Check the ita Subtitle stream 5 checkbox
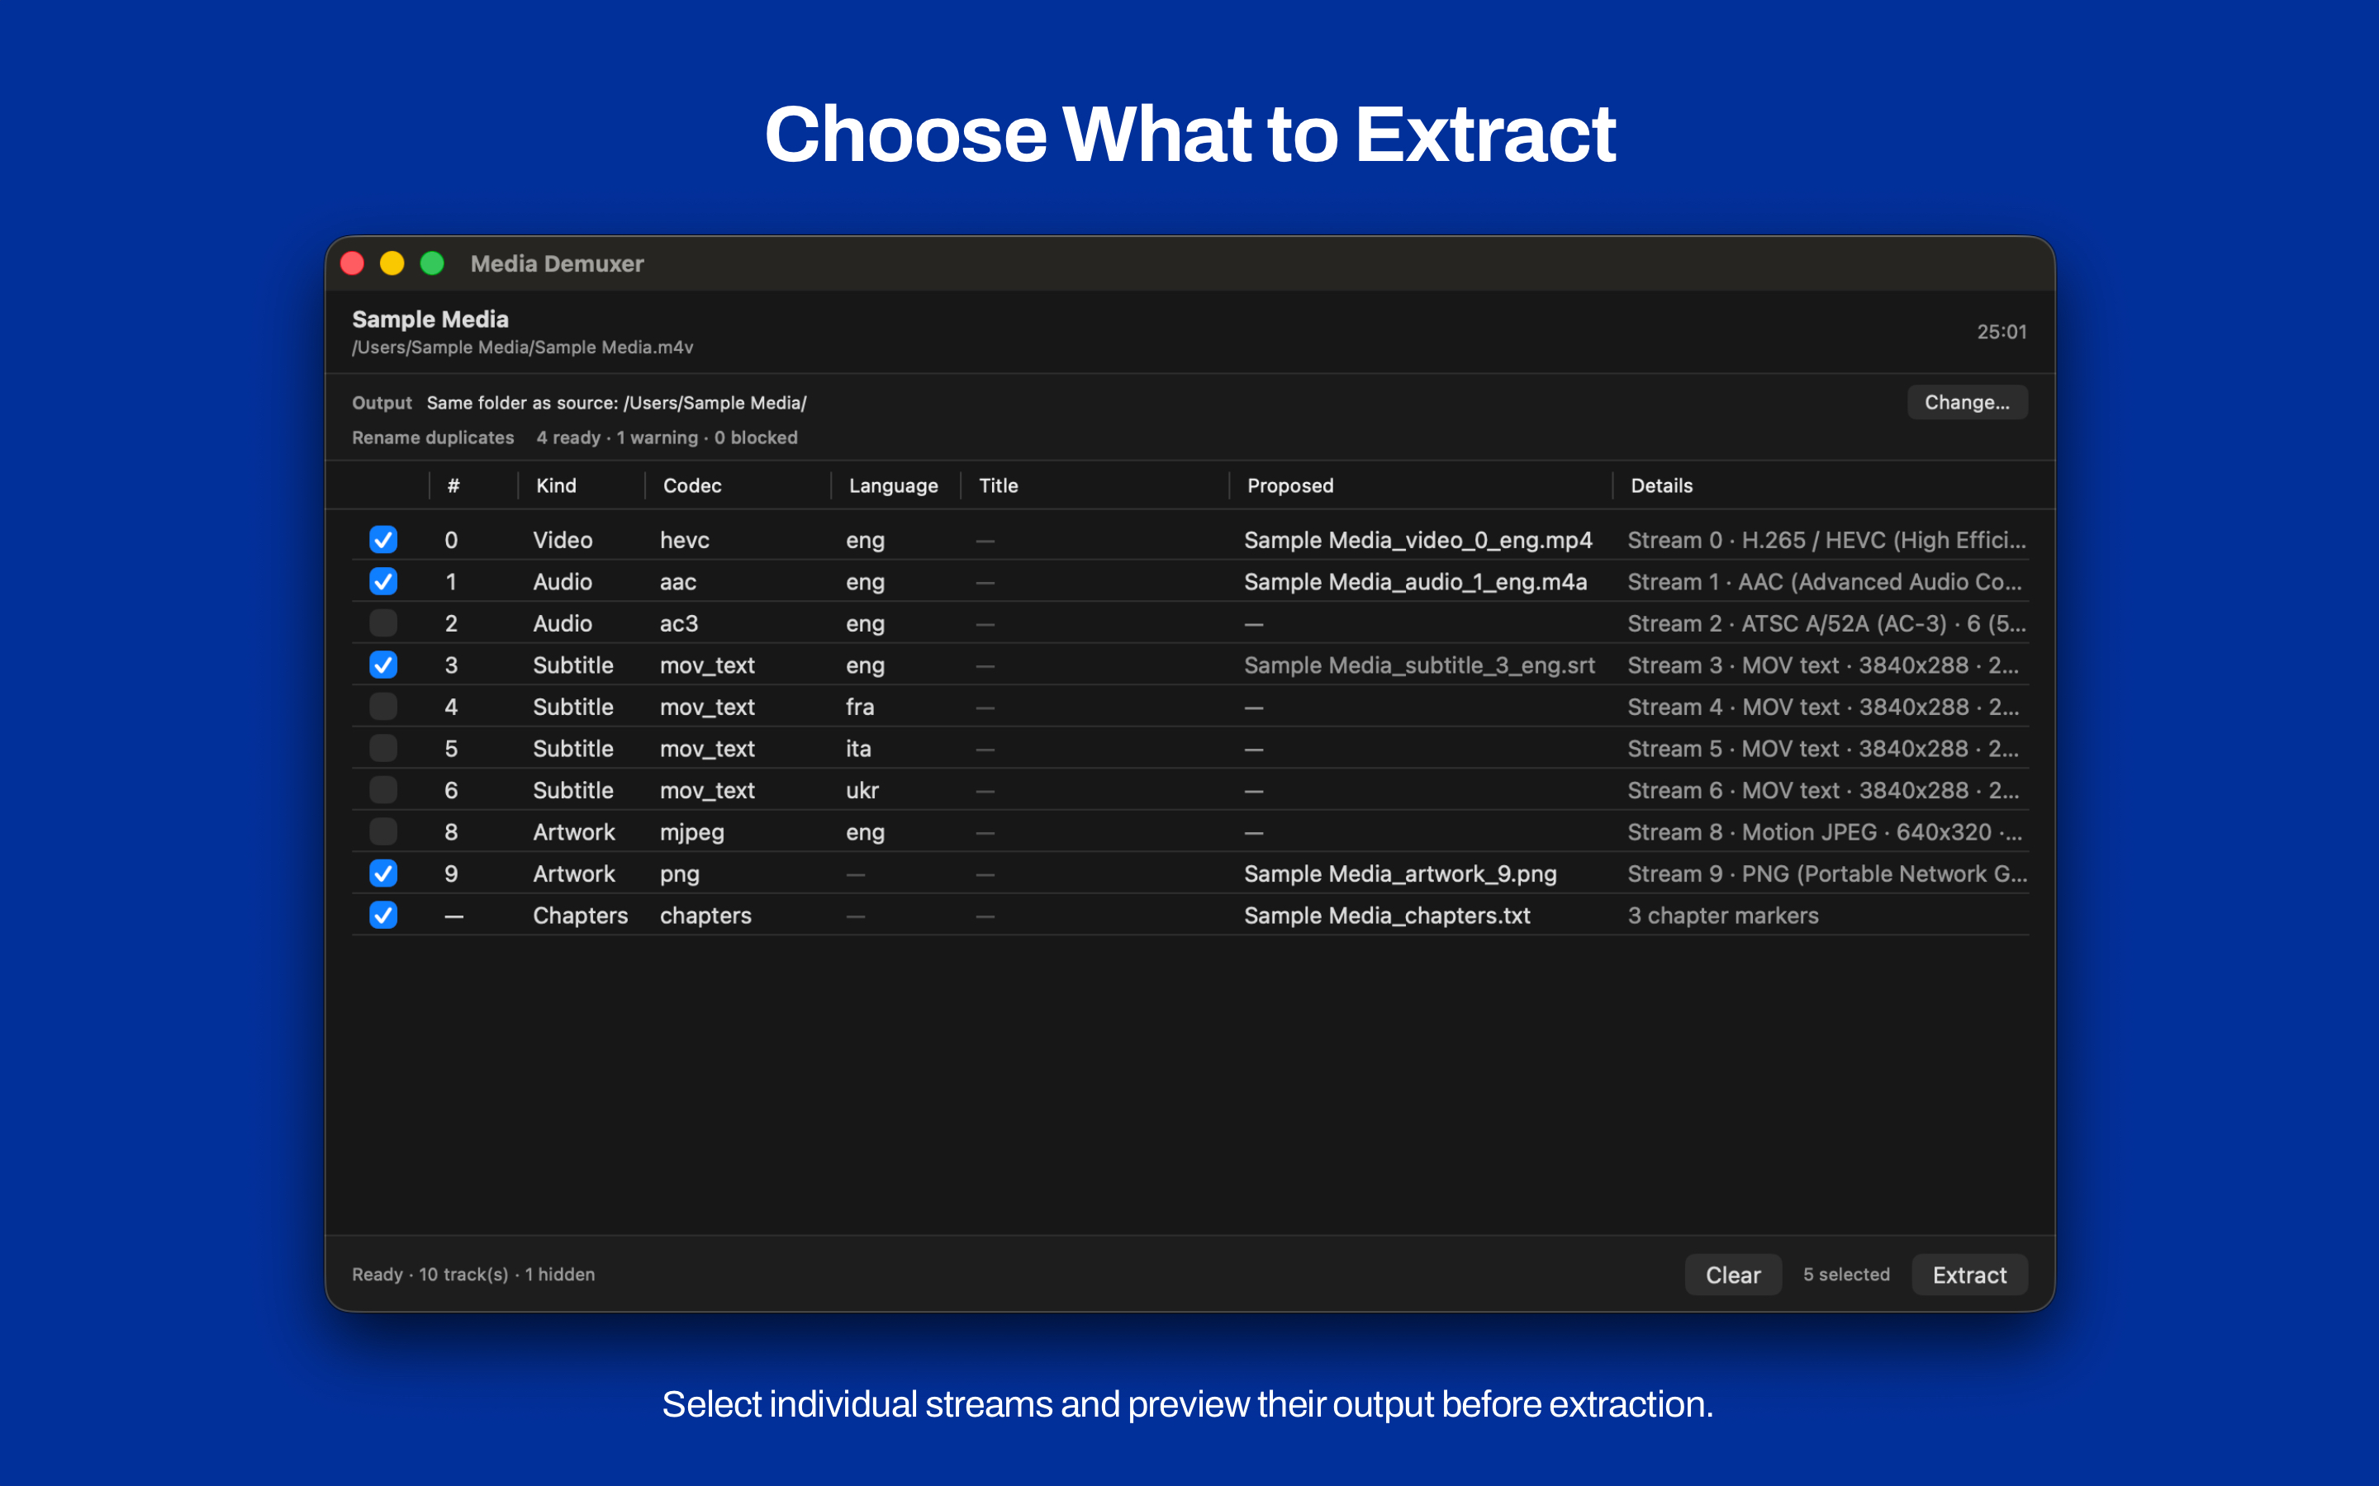Screen dimensions: 2379x1486 point(383,749)
